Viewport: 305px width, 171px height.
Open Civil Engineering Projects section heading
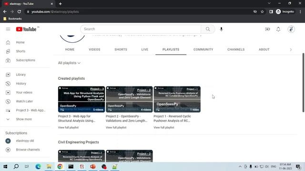(78, 142)
